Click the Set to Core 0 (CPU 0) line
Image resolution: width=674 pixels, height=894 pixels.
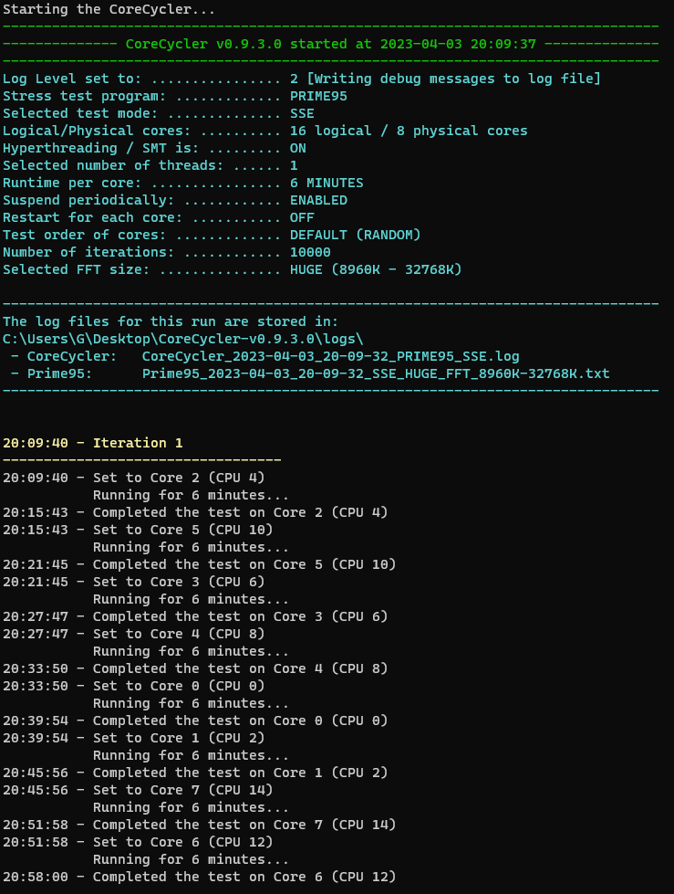click(134, 686)
